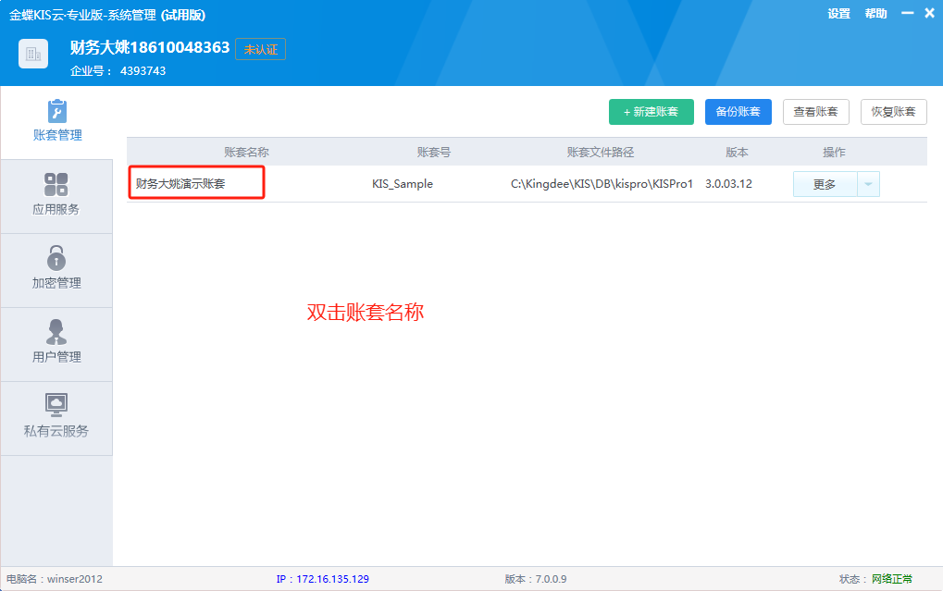Screen dimensions: 943x591
Task: Click the 查看账套 button
Action: [x=815, y=112]
